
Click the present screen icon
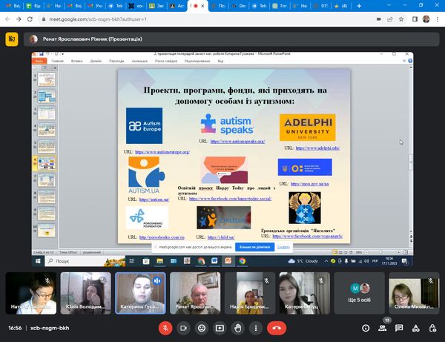pos(219,327)
